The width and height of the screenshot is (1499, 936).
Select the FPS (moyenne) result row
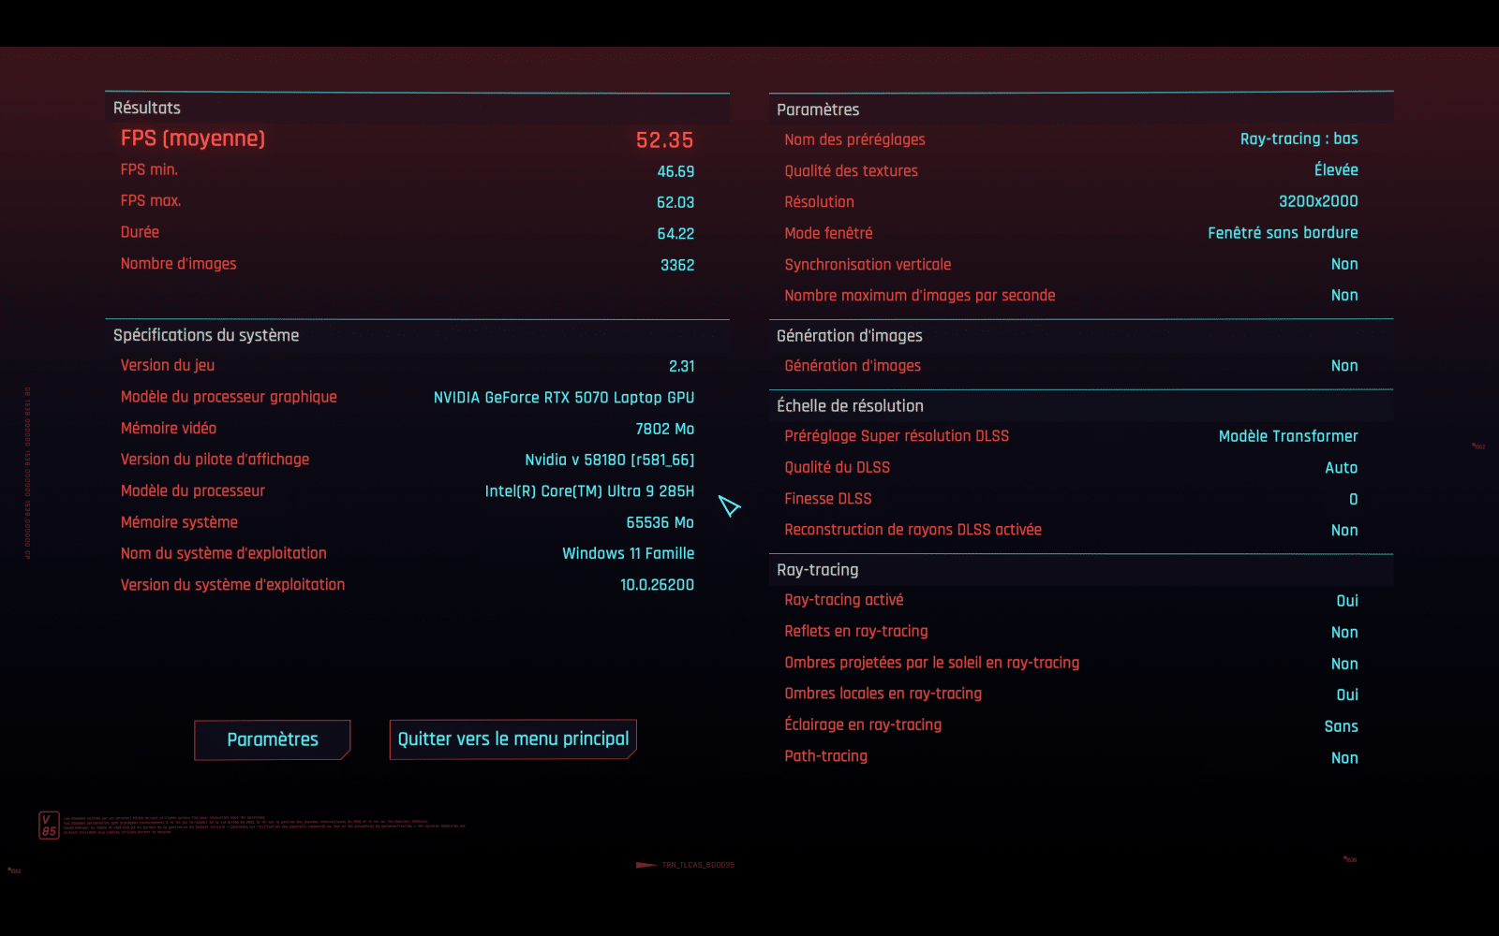[408, 139]
